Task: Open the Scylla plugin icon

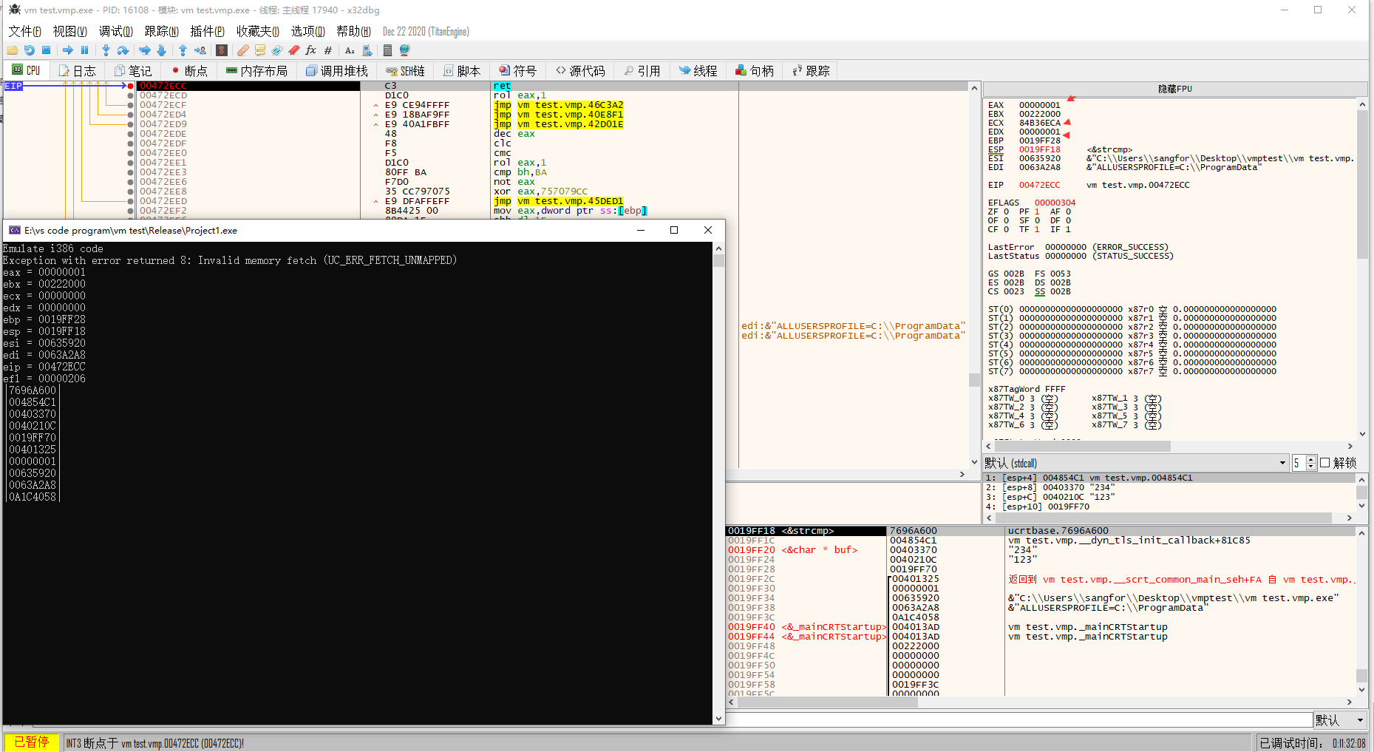Action: pos(221,50)
